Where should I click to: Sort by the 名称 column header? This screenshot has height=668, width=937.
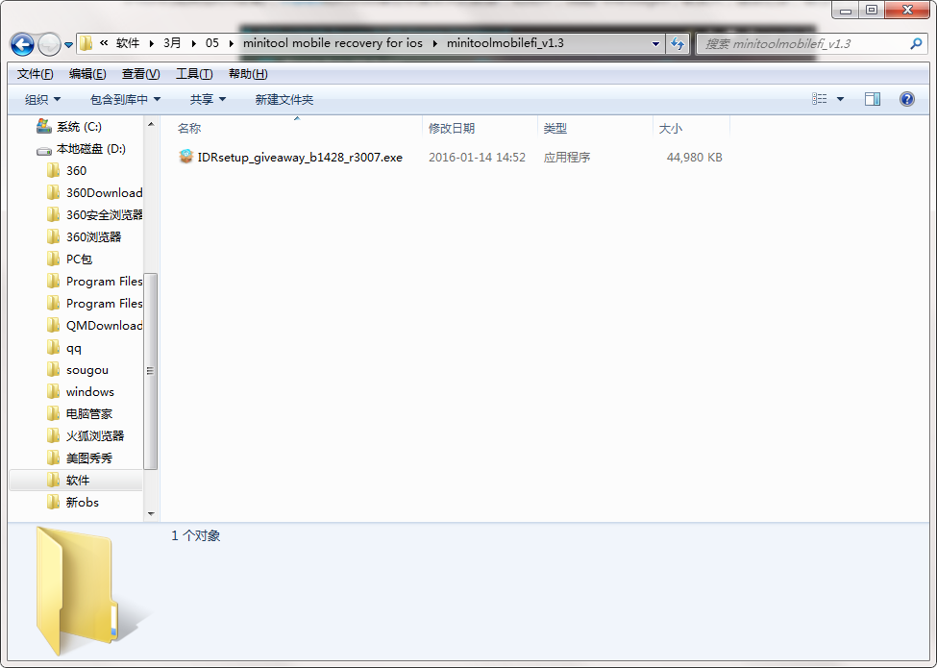click(188, 128)
